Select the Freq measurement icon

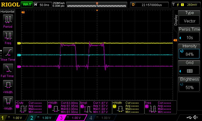8,37
